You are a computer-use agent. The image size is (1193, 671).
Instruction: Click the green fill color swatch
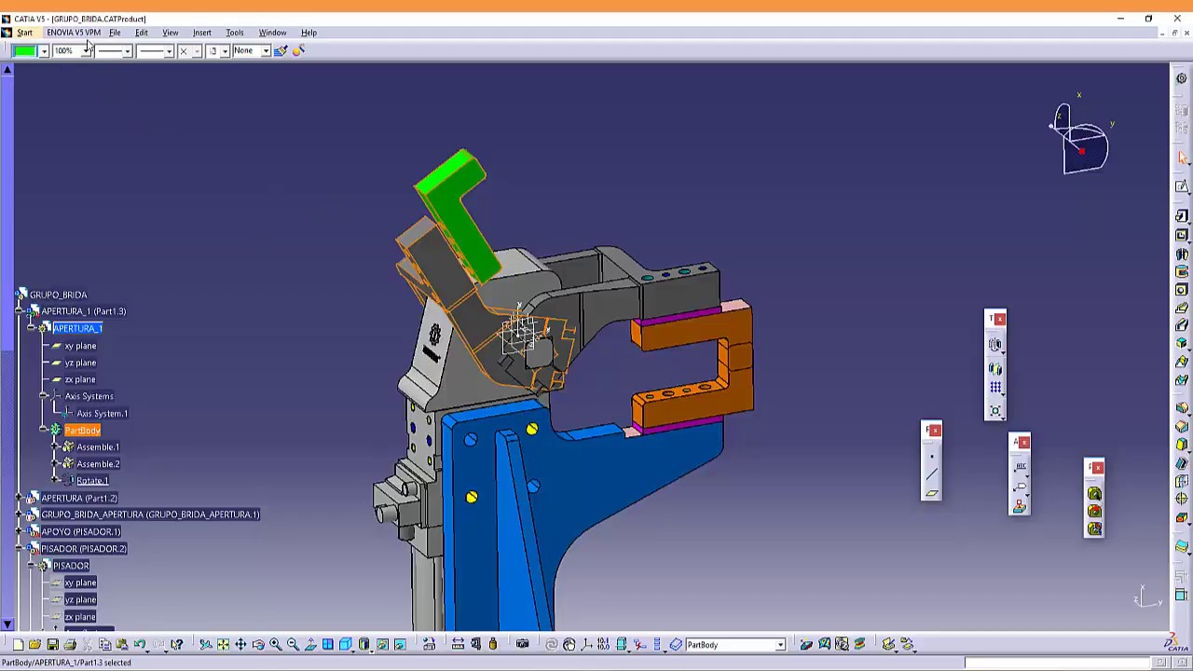click(x=24, y=50)
